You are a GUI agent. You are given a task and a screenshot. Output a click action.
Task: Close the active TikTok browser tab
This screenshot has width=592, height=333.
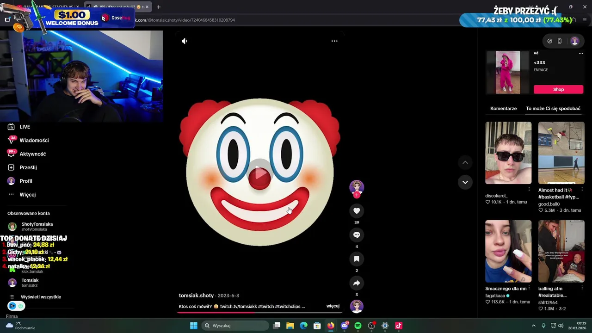click(x=147, y=7)
